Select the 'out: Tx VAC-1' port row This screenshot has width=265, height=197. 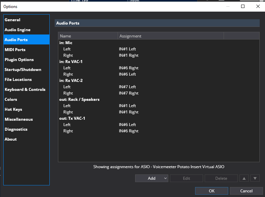[x=159, y=118]
